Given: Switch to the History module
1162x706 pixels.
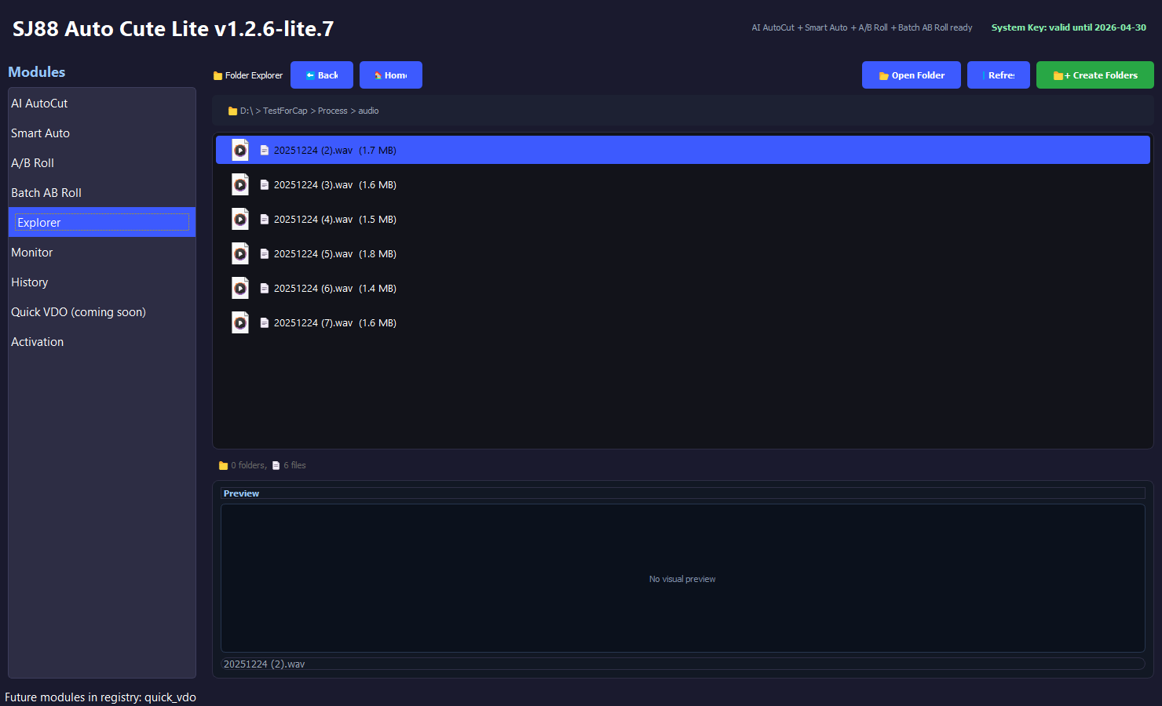Looking at the screenshot, I should 29,282.
